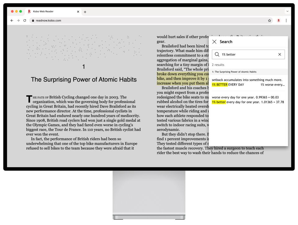Screen dimensions: 298x225
Task: Expand the tab search dropdown arrow
Action: [287, 11]
